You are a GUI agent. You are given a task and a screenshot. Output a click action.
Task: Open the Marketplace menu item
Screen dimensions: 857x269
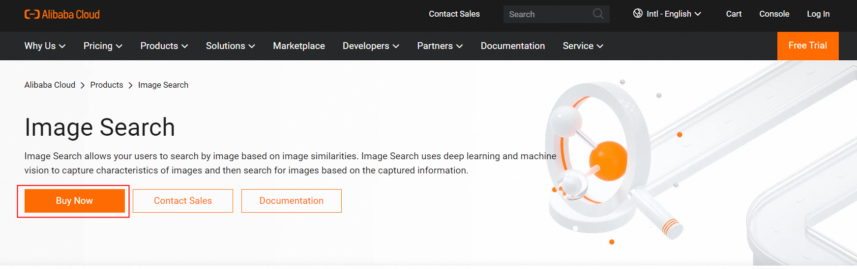tap(299, 46)
